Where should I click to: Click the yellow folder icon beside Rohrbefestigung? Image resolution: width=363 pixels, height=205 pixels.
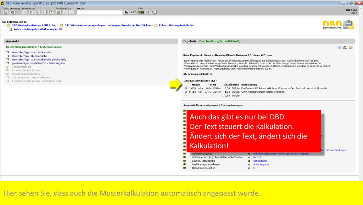coord(184,154)
